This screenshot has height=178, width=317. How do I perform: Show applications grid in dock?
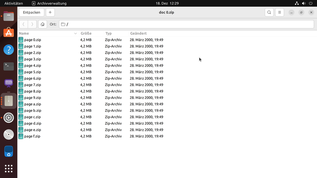(x=9, y=168)
